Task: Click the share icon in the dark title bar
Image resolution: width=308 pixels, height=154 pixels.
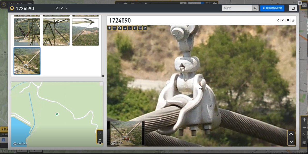Action: tap(57, 8)
